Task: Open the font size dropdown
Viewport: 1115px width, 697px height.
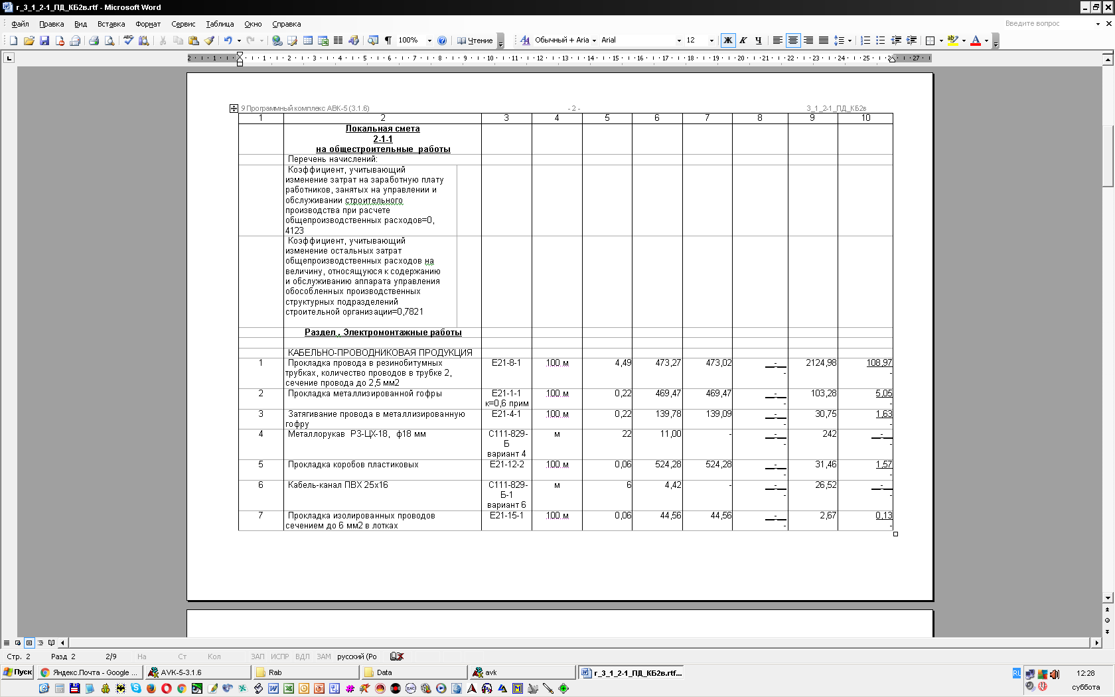Action: [711, 40]
